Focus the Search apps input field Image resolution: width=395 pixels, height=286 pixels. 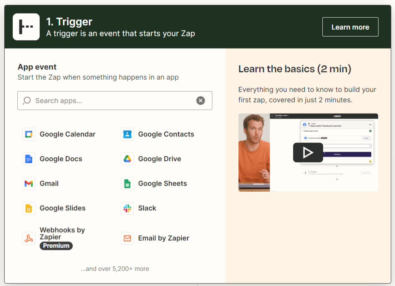coord(115,100)
